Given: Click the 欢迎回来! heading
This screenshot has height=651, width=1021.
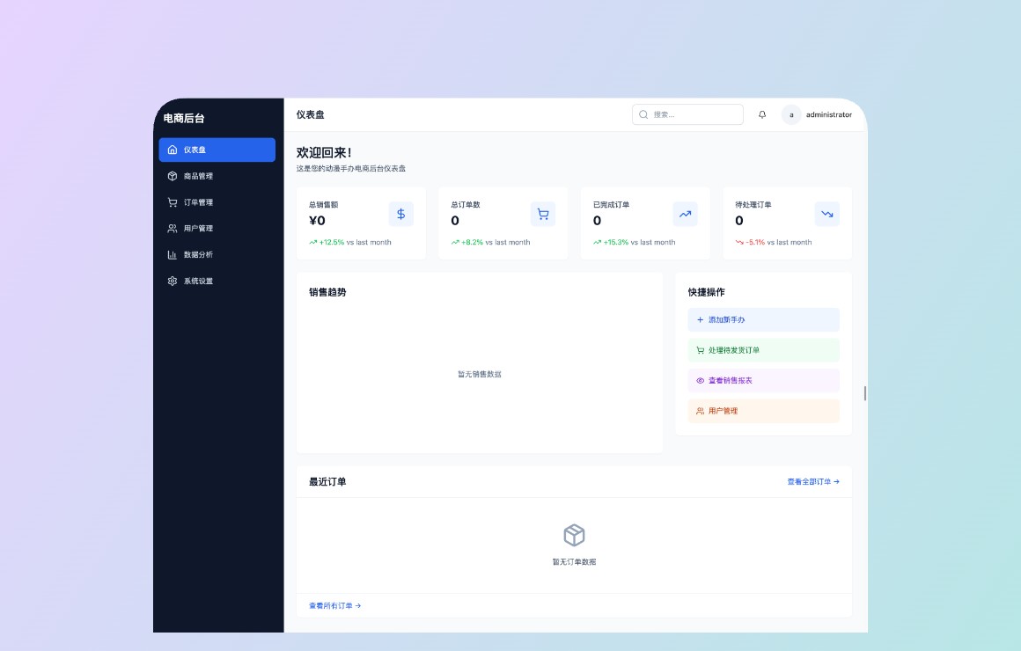Looking at the screenshot, I should tap(324, 152).
